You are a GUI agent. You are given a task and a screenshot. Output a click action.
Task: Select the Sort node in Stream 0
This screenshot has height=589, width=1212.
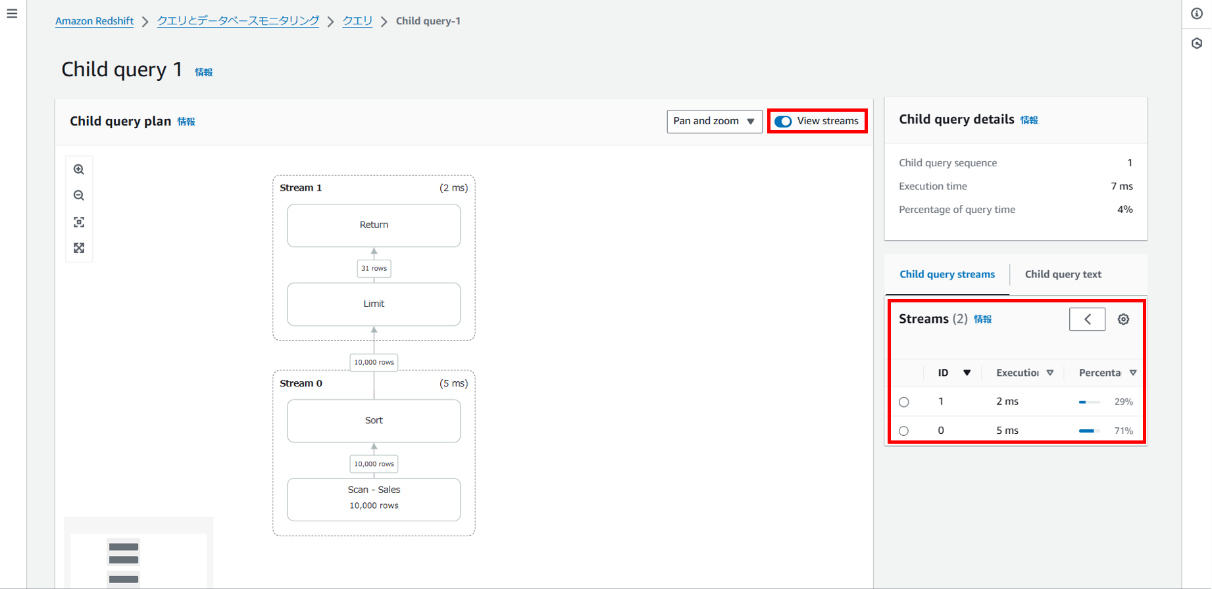click(374, 421)
